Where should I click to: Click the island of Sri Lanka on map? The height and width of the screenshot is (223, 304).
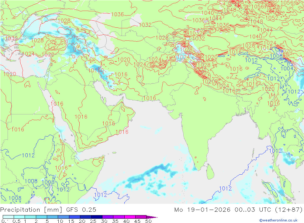pyautogui.click(x=210, y=172)
